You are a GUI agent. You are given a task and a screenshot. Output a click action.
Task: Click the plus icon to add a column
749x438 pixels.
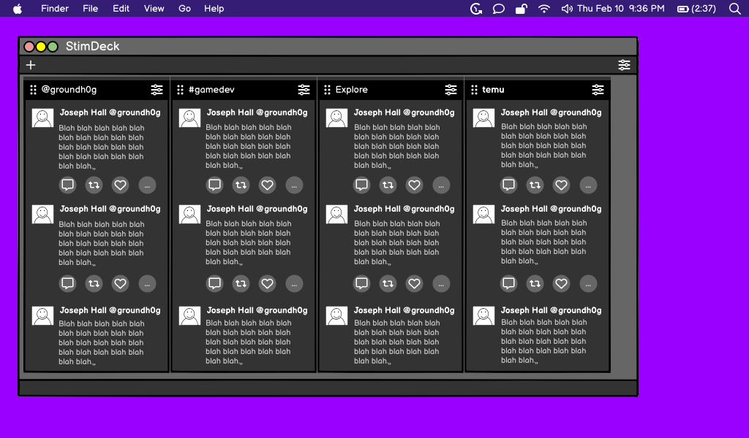pyautogui.click(x=31, y=65)
